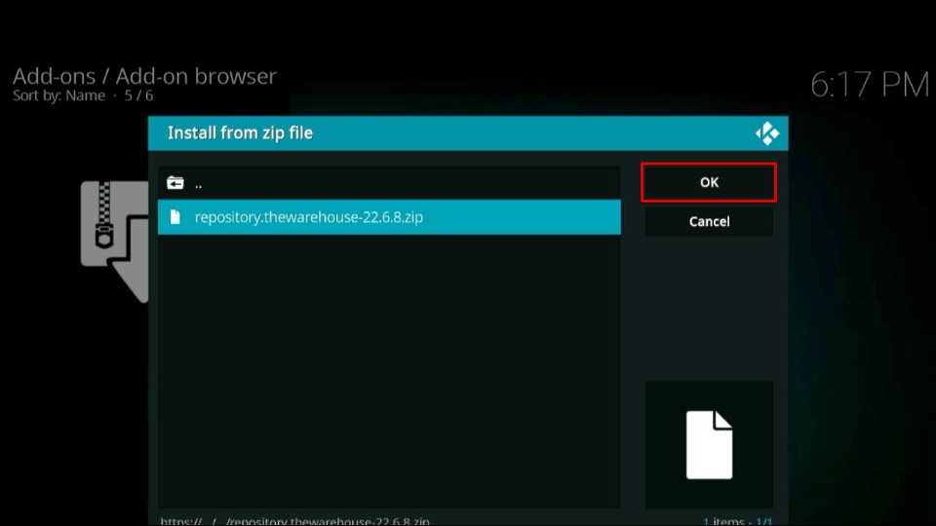Viewport: 936px width, 526px height.
Task: Click the zip installer icon behind dialog
Action: coord(115,241)
